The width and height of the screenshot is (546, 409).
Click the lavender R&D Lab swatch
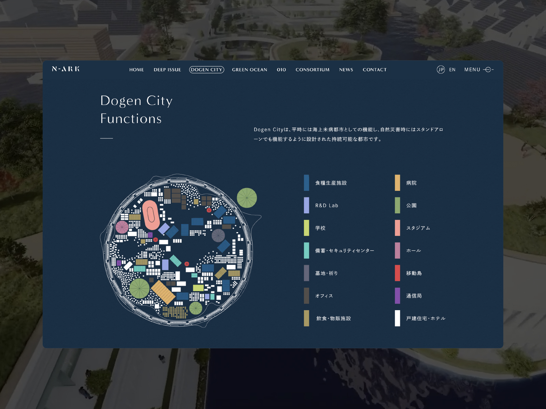tap(306, 205)
